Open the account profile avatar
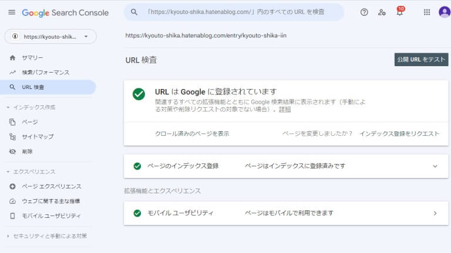The height and width of the screenshot is (253, 451). click(445, 12)
